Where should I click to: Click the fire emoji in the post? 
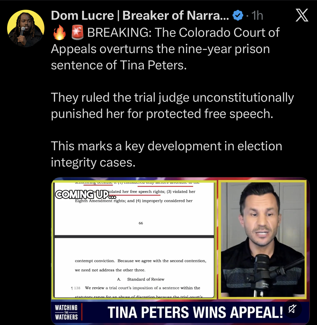click(59, 32)
